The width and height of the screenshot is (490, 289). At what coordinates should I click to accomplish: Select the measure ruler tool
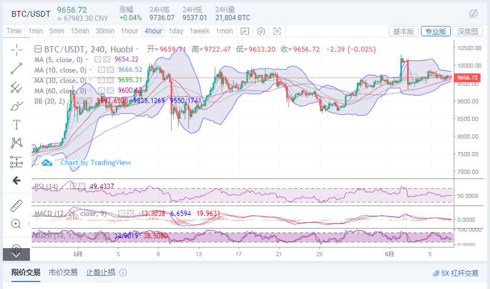[x=16, y=206]
